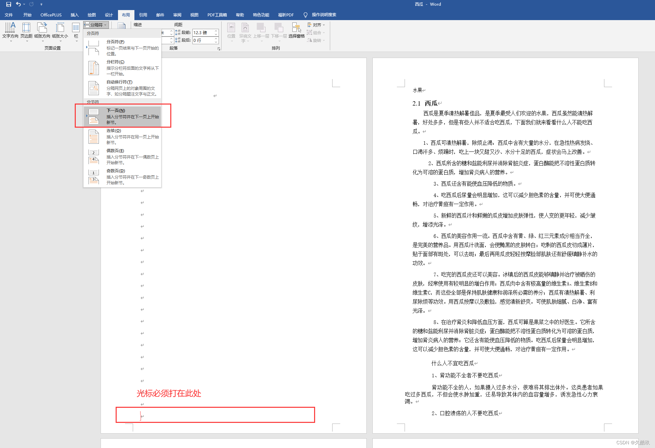Switch to the 插入 ribbon tab
Viewport: 655px width, 448px height.
74,15
